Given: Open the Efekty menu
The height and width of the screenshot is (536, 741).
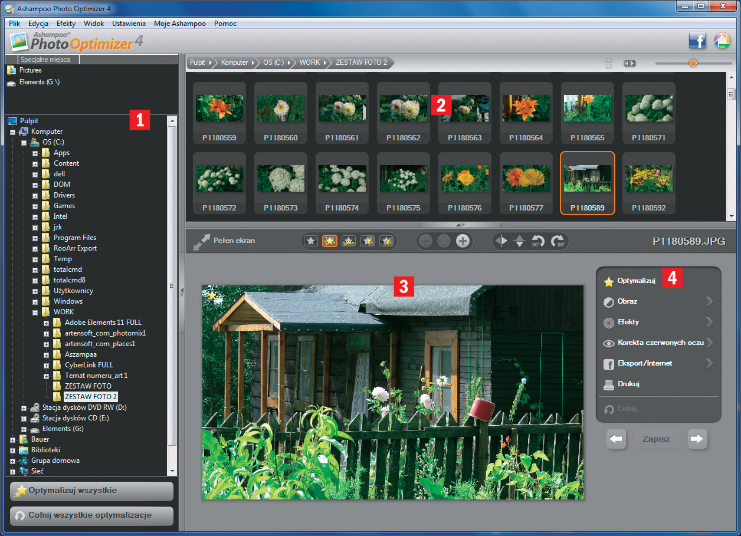Looking at the screenshot, I should (x=65, y=24).
